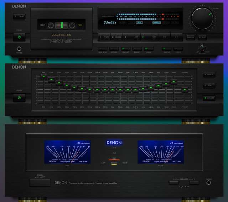Screen dimensions: 228x202
Task: Click the cassette tape window
Action: click(61, 25)
